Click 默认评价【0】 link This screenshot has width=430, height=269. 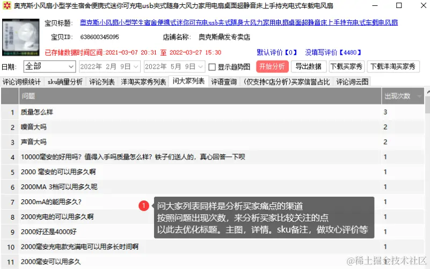(276, 53)
